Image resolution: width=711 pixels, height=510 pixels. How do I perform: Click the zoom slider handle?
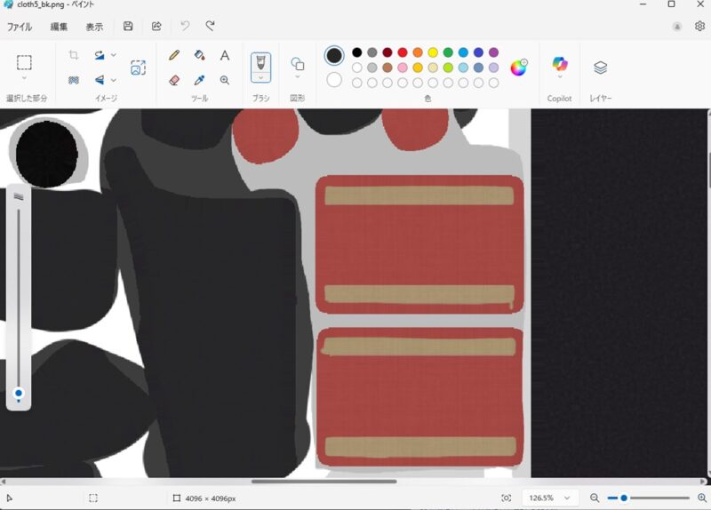624,498
